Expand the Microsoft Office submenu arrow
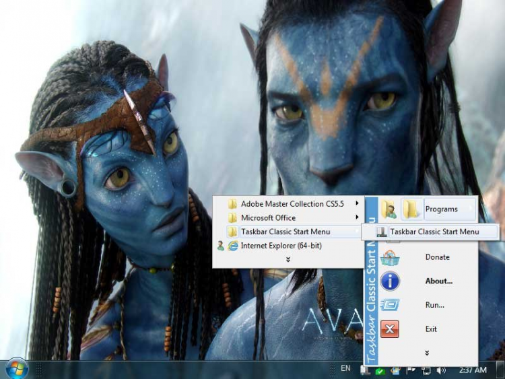The image size is (505, 379). 357,217
